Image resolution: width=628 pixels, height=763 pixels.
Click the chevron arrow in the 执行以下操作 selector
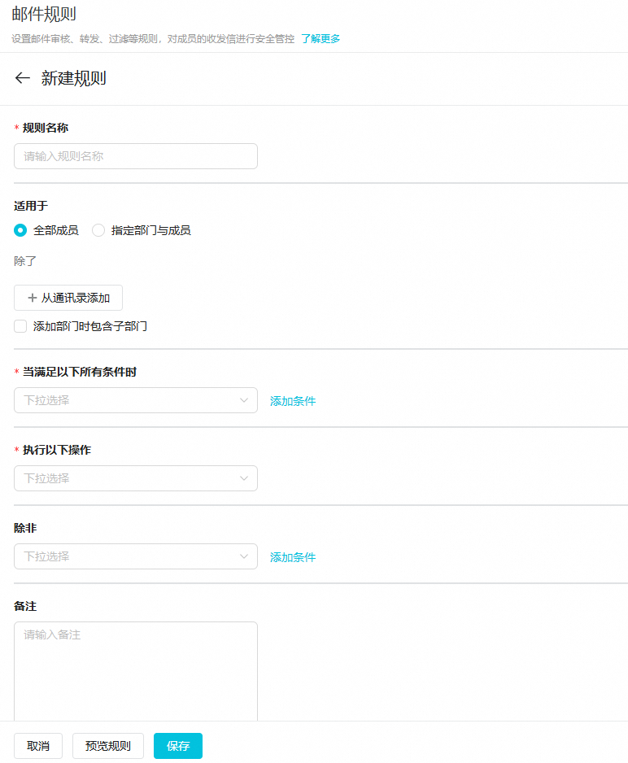click(x=244, y=478)
